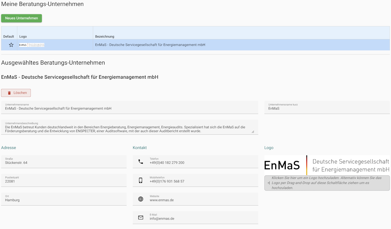
Task: Click the phone icon beside Telefon
Action: [141, 162]
